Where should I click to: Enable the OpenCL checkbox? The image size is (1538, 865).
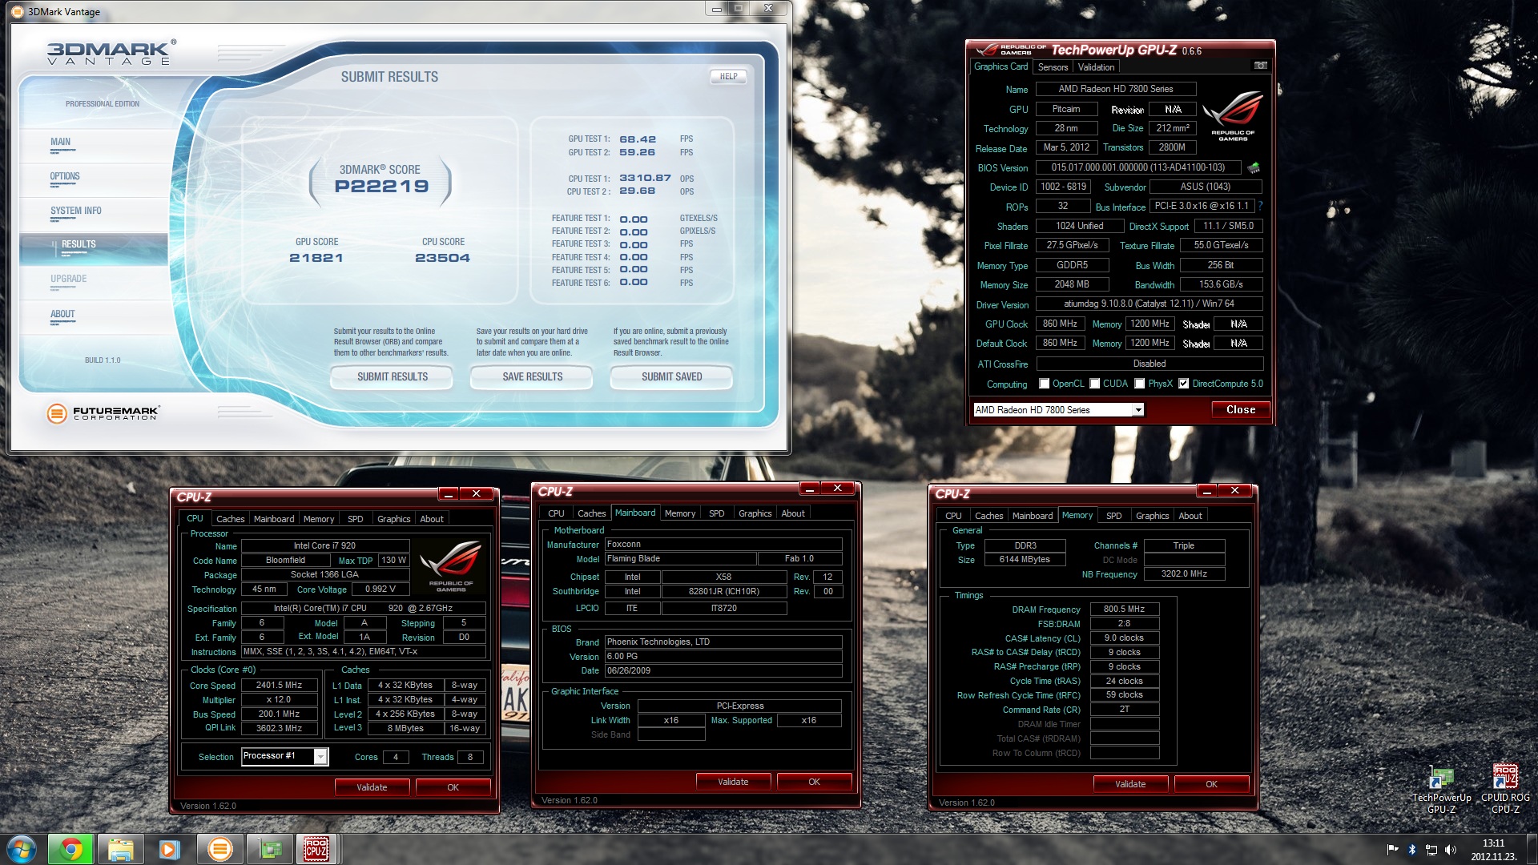pos(1044,384)
